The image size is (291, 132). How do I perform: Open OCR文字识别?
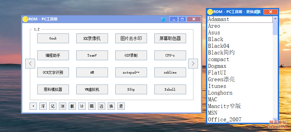pos(53,72)
